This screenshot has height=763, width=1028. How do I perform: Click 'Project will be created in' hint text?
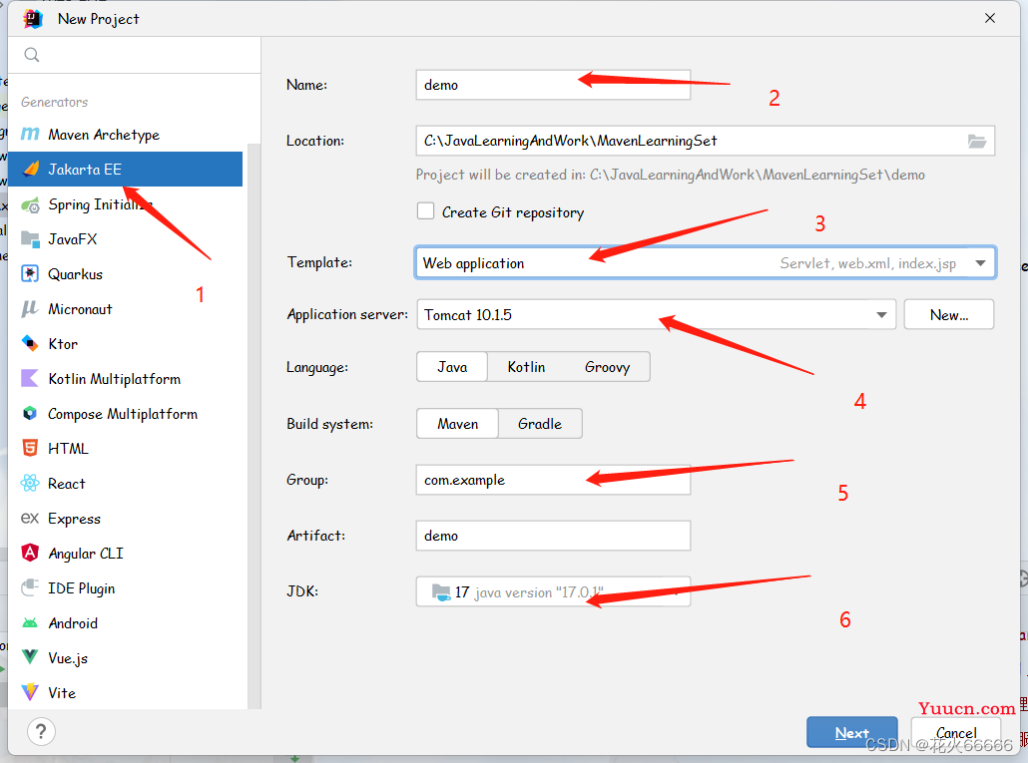[670, 175]
